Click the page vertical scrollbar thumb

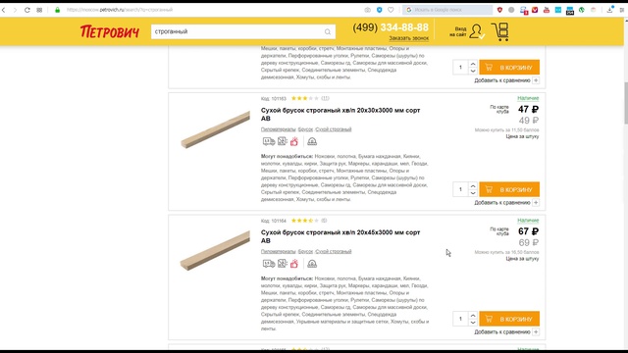(625, 103)
